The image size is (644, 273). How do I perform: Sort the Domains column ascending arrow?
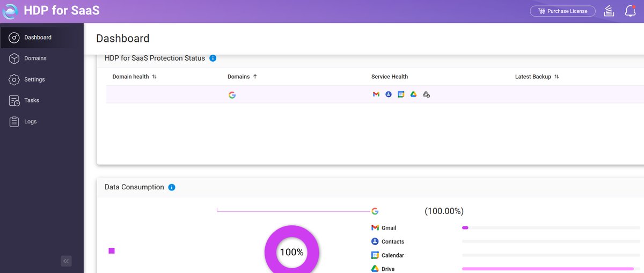[255, 77]
